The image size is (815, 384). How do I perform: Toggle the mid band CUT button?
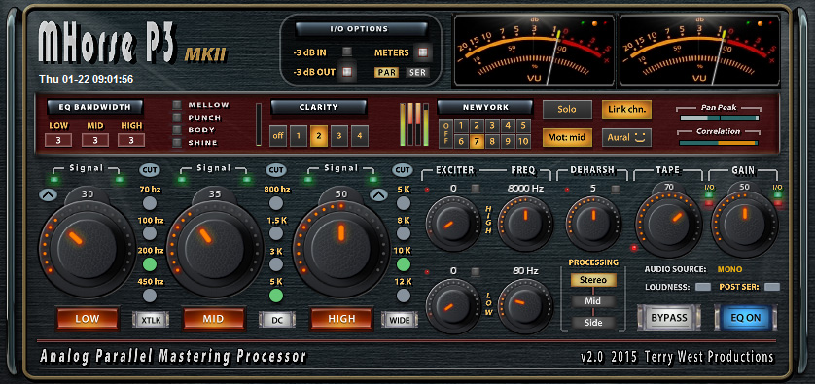[276, 169]
